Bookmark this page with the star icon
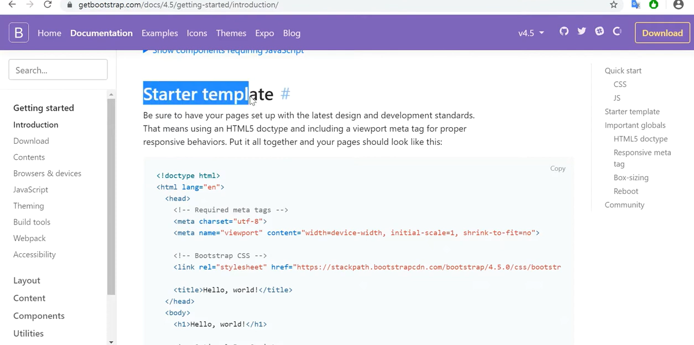The image size is (694, 345). pyautogui.click(x=614, y=5)
